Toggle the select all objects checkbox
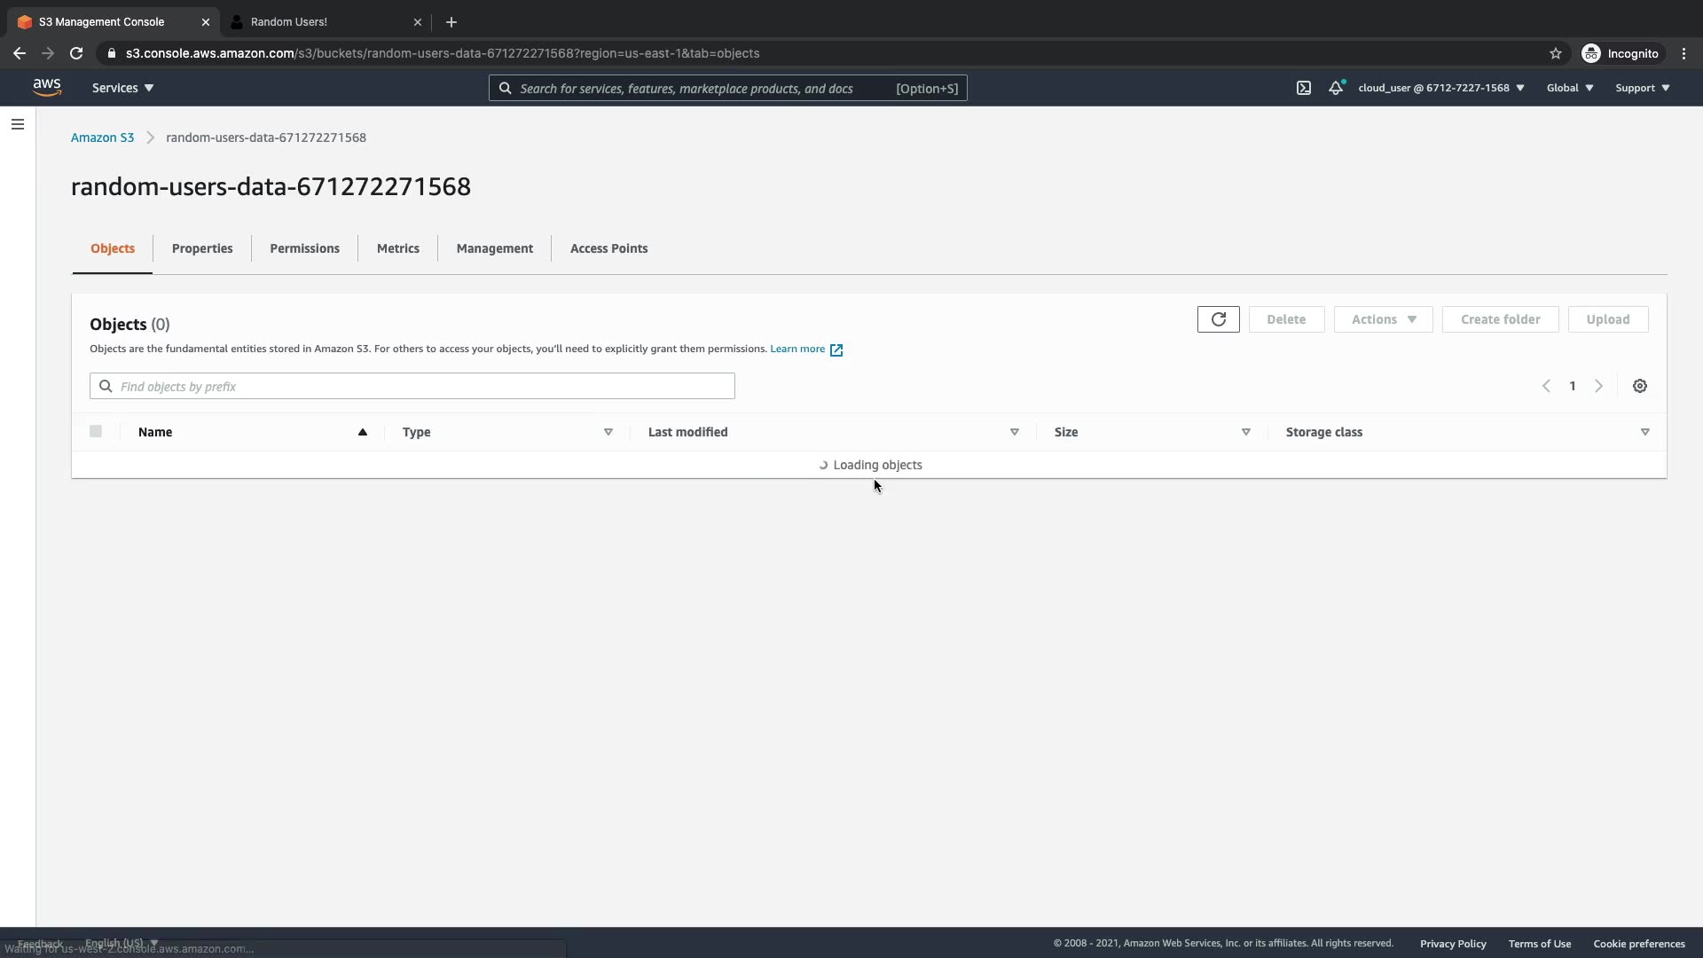1703x958 pixels. click(x=96, y=431)
